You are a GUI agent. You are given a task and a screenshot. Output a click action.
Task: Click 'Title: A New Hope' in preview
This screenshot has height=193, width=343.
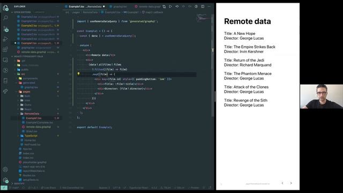pos(240,33)
